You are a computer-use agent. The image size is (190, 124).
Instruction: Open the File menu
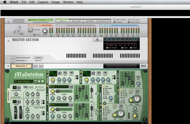[24, 2]
